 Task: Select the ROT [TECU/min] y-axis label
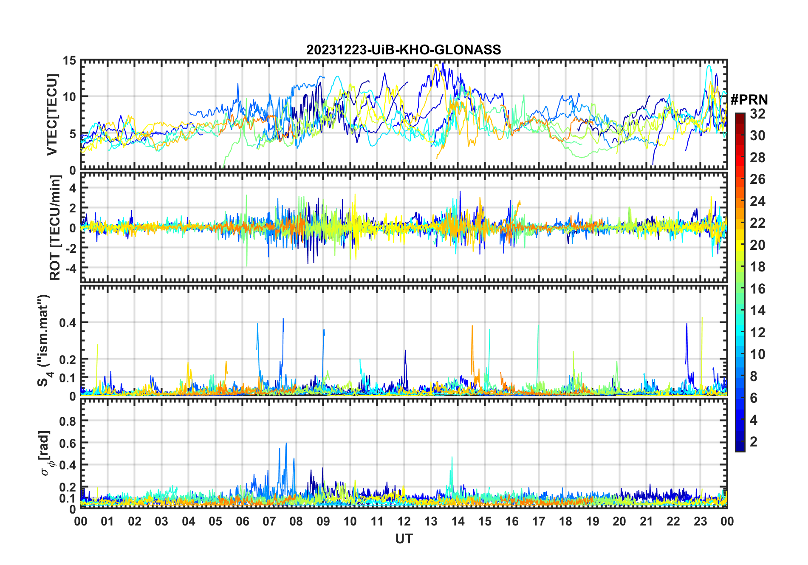pos(55,228)
